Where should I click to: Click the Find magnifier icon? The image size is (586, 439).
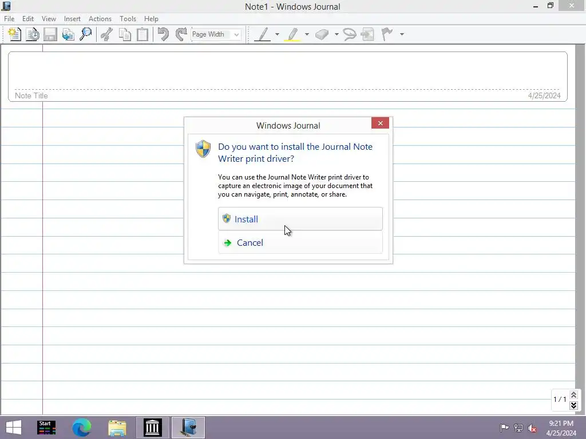coord(86,34)
